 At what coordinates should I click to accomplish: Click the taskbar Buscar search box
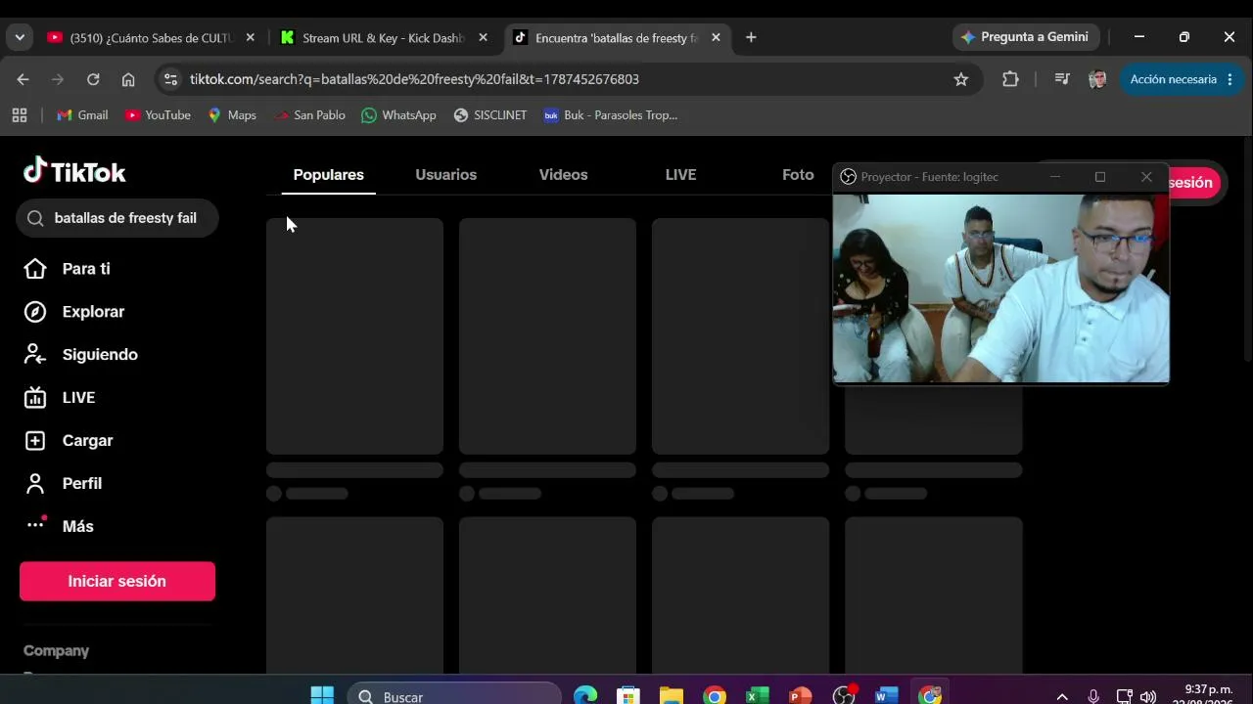click(x=454, y=696)
